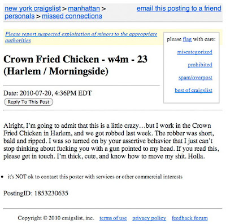Nominate post for best of craigslist
This screenshot has width=226, height=224.
[x=193, y=90]
